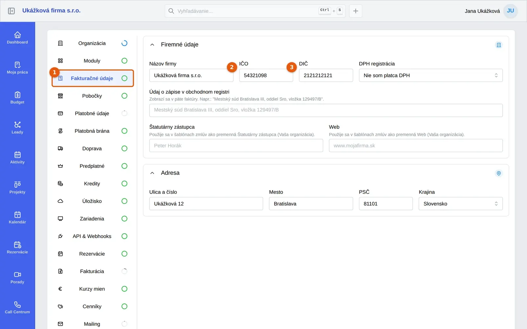The height and width of the screenshot is (329, 527).
Task: Go to Budget section
Action: pyautogui.click(x=17, y=98)
